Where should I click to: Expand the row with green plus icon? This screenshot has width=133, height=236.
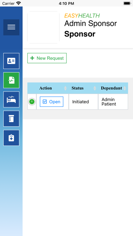(x=32, y=102)
